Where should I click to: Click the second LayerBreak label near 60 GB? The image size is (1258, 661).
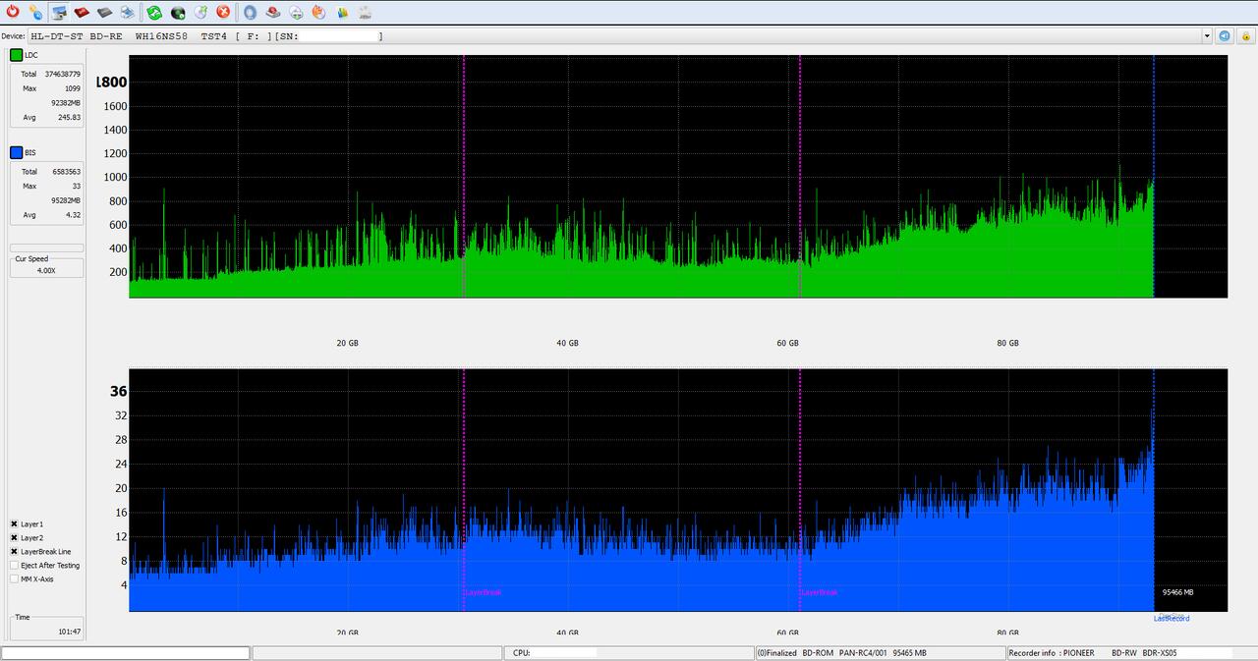[820, 592]
